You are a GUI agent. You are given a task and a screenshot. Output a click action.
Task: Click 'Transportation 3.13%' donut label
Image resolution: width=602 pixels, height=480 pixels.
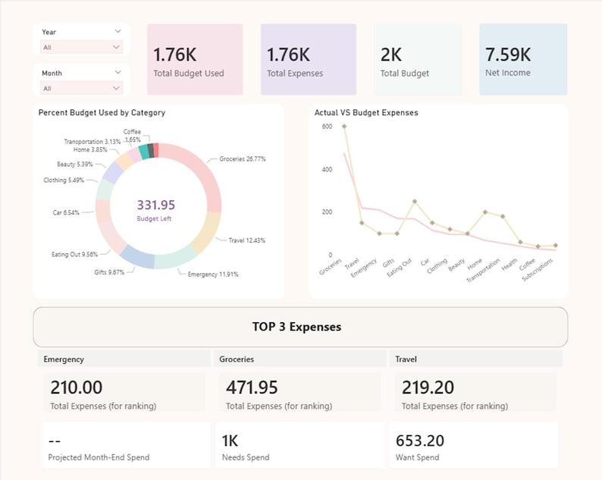[x=92, y=141]
